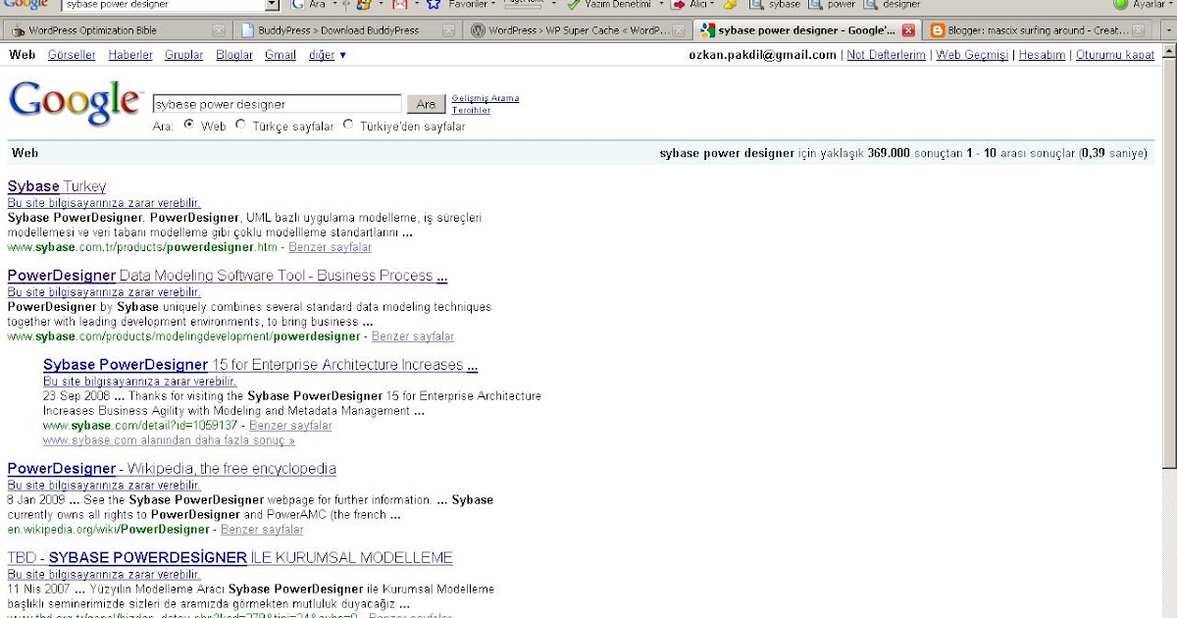Open the Sybase Turkey search result
The height and width of the screenshot is (618, 1177).
[x=57, y=186]
